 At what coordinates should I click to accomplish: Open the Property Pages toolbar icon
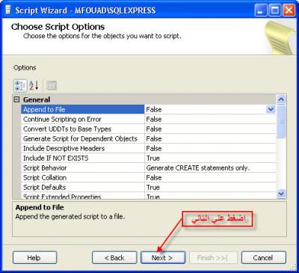coord(52,85)
